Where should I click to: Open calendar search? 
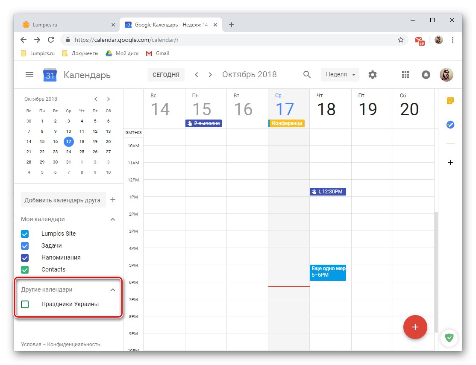coord(307,74)
